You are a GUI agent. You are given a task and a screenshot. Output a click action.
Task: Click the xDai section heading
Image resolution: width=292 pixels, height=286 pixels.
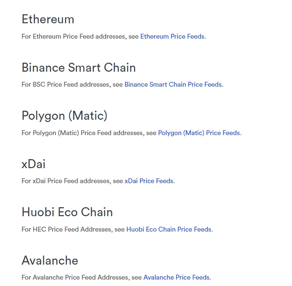pos(33,164)
